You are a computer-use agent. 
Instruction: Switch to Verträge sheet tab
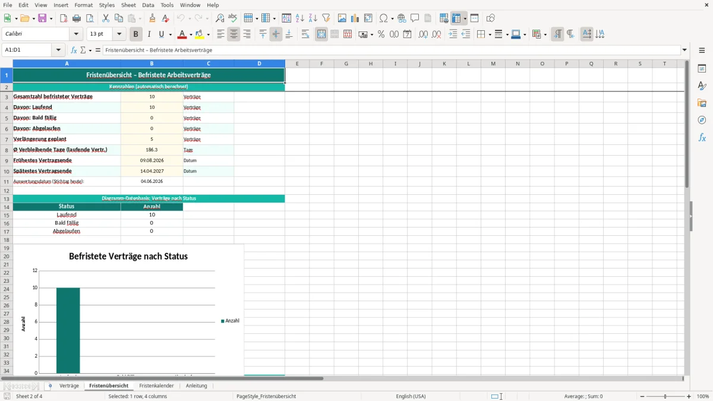coord(69,386)
